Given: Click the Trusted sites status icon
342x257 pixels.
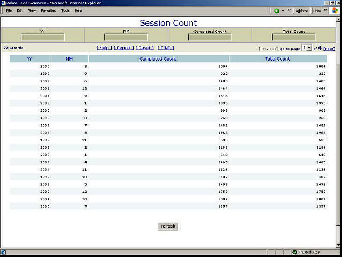Looking at the screenshot, I should [294, 252].
